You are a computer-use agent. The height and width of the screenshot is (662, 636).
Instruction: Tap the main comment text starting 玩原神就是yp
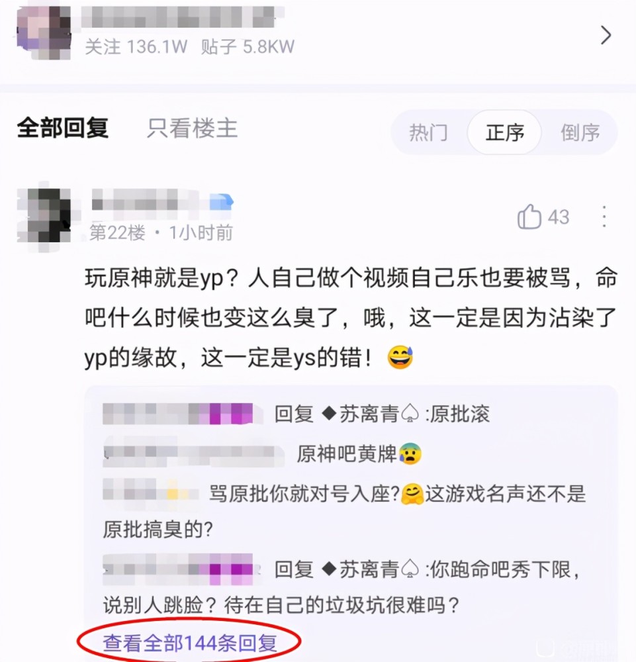pos(351,318)
